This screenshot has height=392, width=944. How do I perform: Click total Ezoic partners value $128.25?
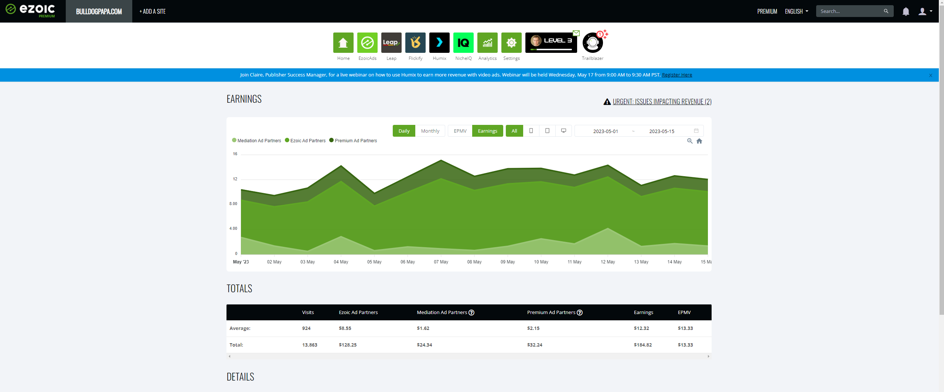tap(348, 345)
